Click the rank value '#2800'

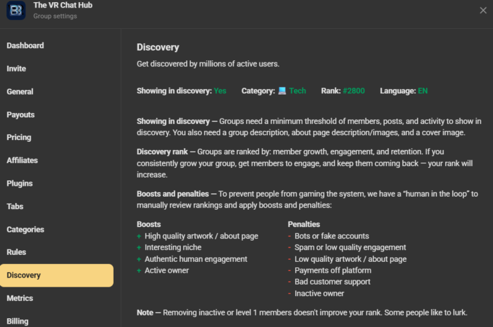(354, 91)
